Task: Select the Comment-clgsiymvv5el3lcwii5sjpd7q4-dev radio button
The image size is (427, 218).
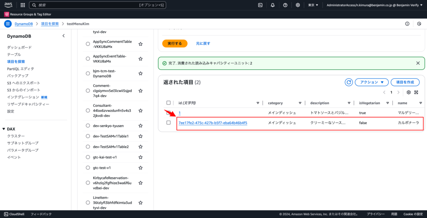Action: pyautogui.click(x=88, y=91)
